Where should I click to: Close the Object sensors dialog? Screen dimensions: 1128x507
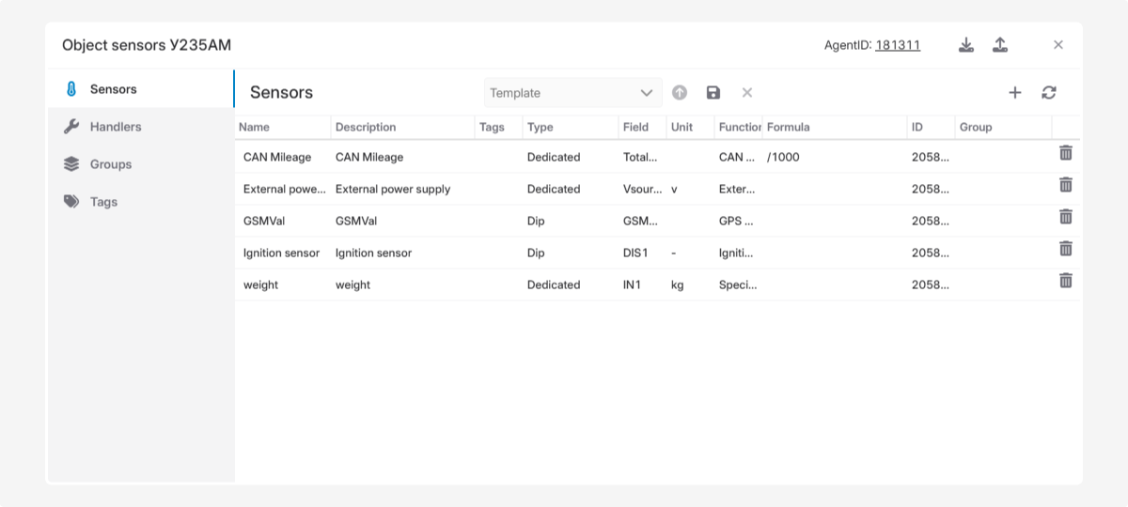click(x=1057, y=45)
